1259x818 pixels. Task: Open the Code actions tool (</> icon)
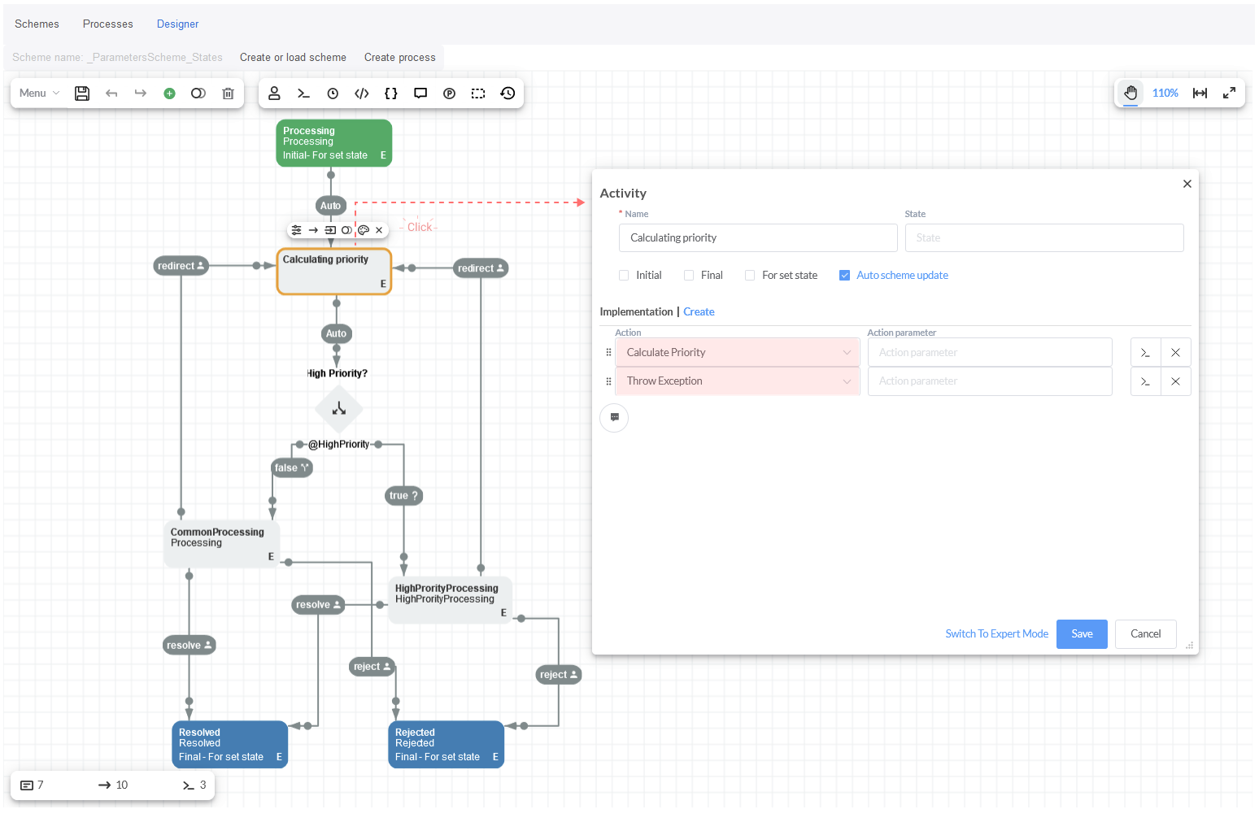(362, 94)
